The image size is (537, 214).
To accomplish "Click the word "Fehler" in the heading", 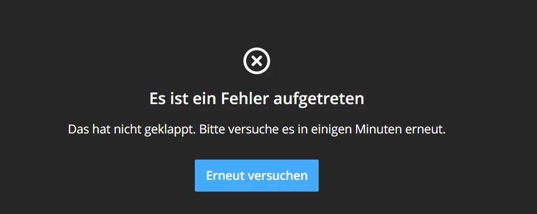I will pyautogui.click(x=245, y=99).
